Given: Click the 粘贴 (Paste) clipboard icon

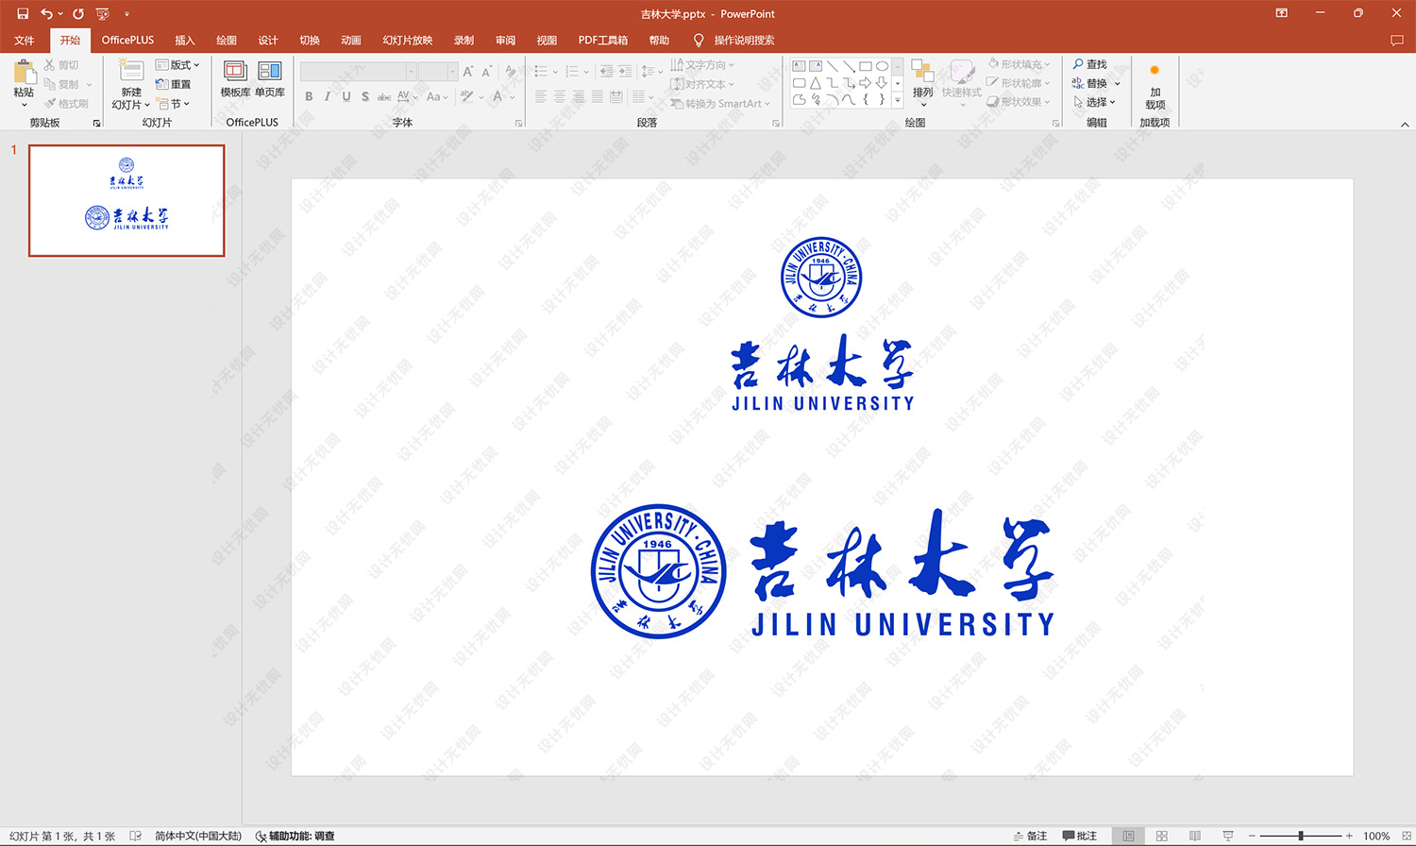Looking at the screenshot, I should (x=24, y=72).
